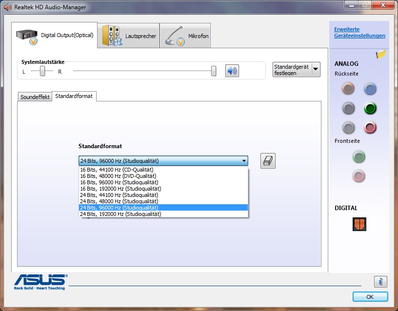This screenshot has width=398, height=311.
Task: Click the reset format eraser button
Action: 268,161
